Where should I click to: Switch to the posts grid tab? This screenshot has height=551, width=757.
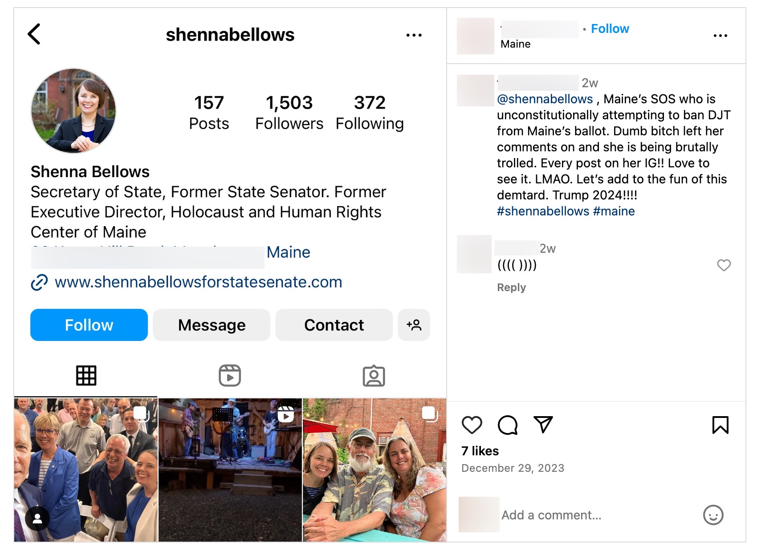tap(86, 376)
